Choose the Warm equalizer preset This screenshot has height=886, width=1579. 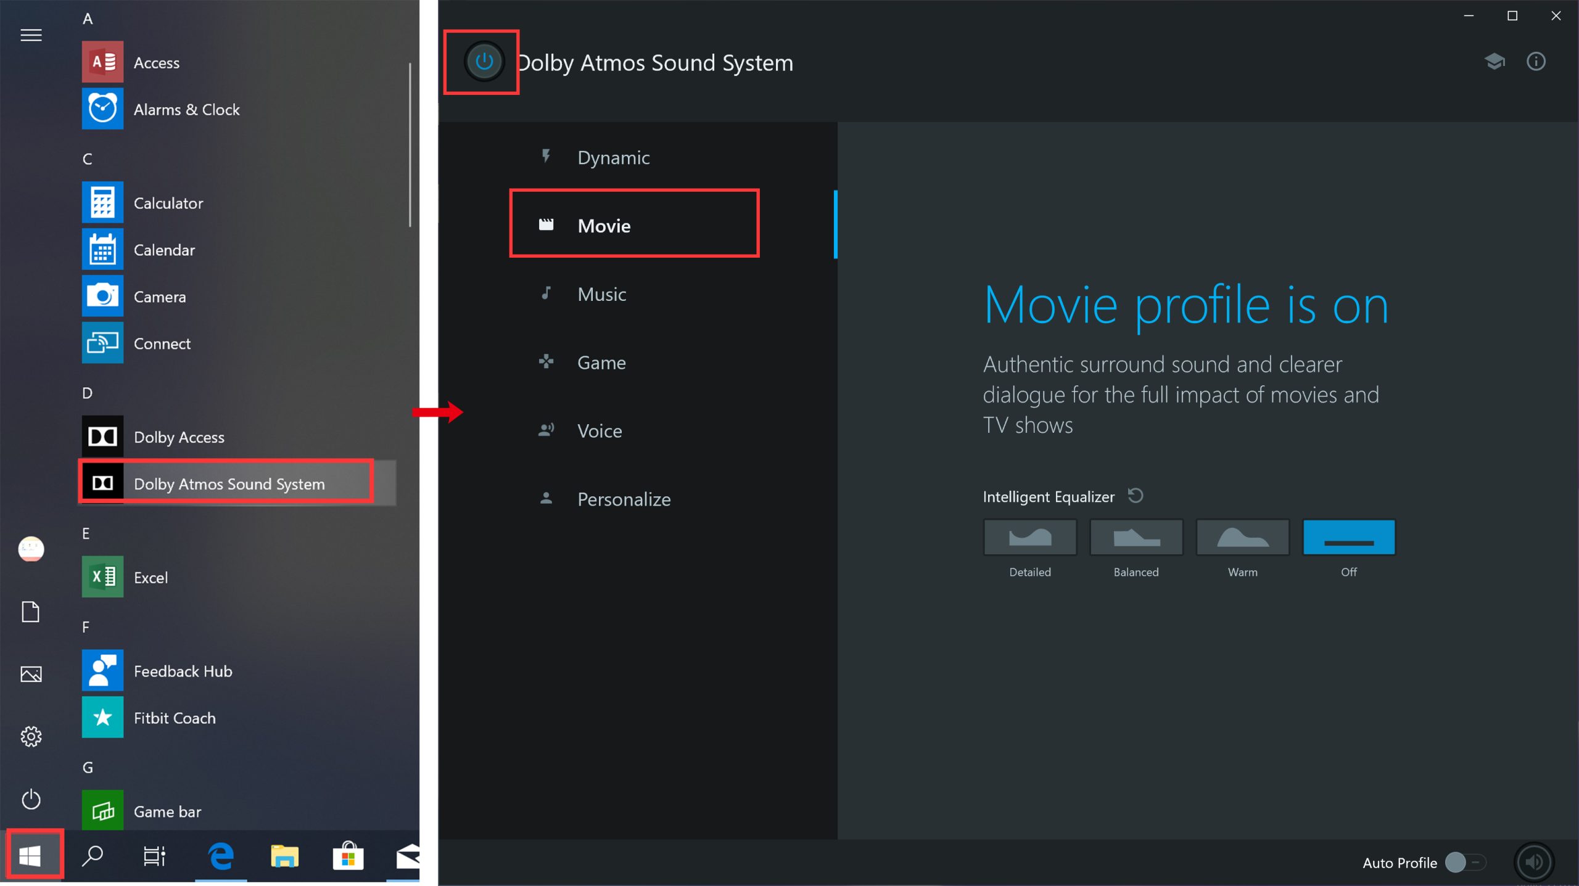(x=1242, y=538)
